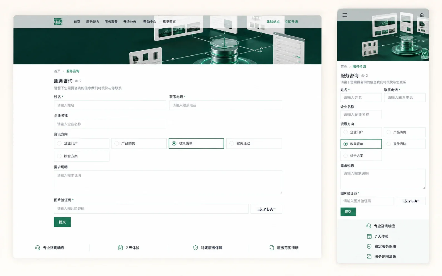Click the mobile 提交 button

pyautogui.click(x=348, y=212)
